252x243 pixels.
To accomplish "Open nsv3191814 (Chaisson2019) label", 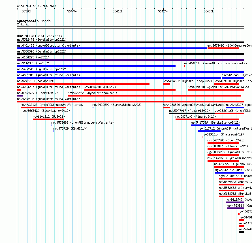I will click(x=223, y=134).
